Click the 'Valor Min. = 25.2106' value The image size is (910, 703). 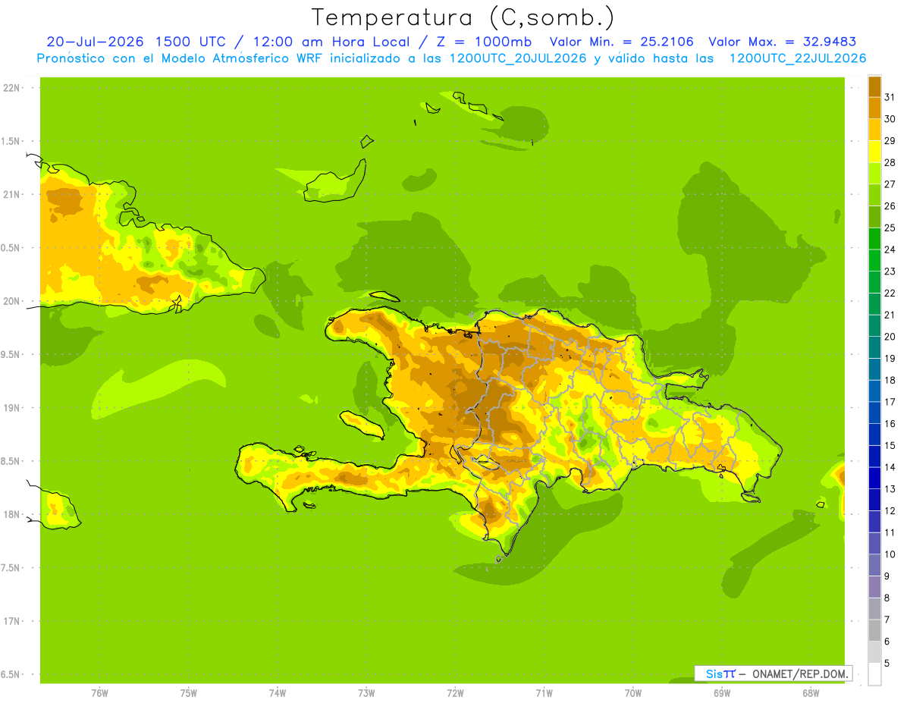[x=621, y=42]
